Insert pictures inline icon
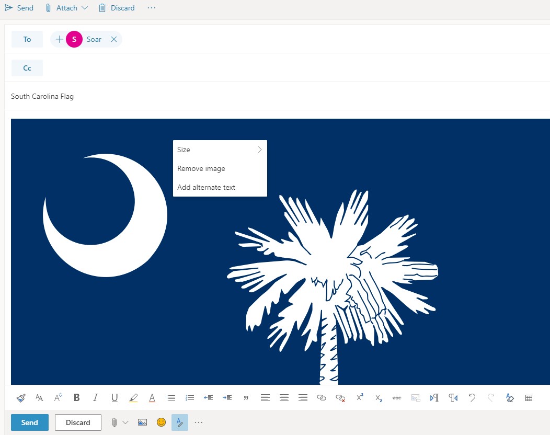Image resolution: width=550 pixels, height=435 pixels. click(x=142, y=422)
